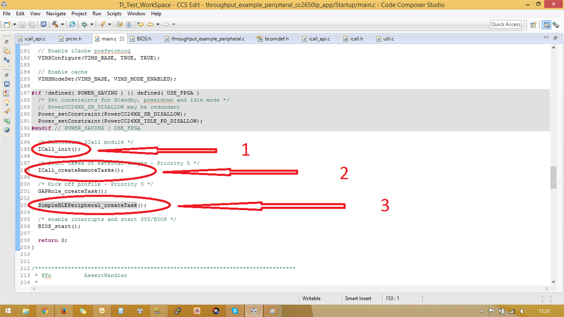This screenshot has width=564, height=317.
Task: Switch to the CCS Edit perspective button
Action: click(x=546, y=25)
